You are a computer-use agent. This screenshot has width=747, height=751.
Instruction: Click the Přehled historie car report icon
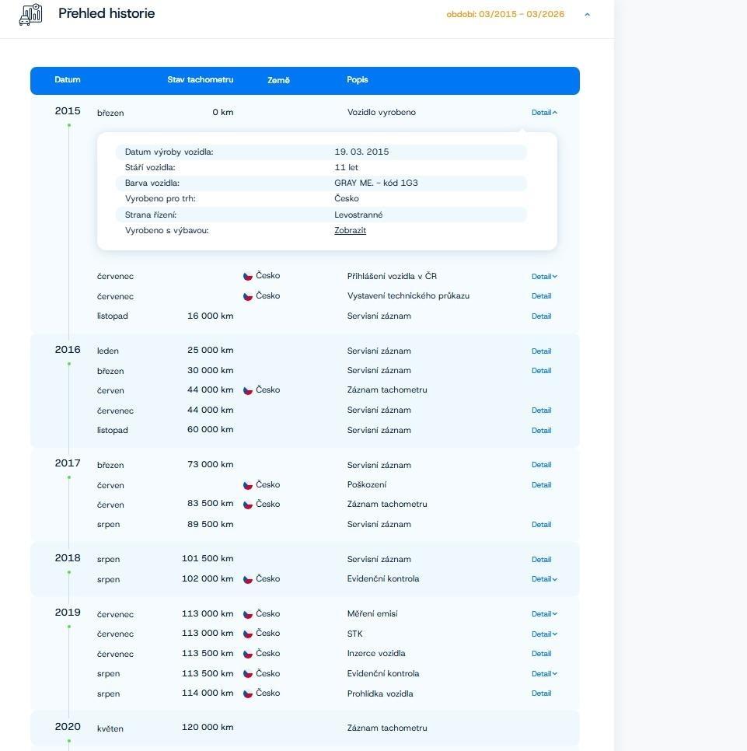(31, 14)
